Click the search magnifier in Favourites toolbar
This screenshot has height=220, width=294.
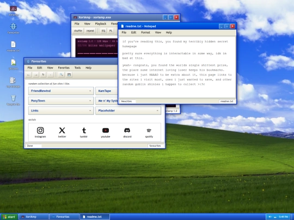pos(61,75)
